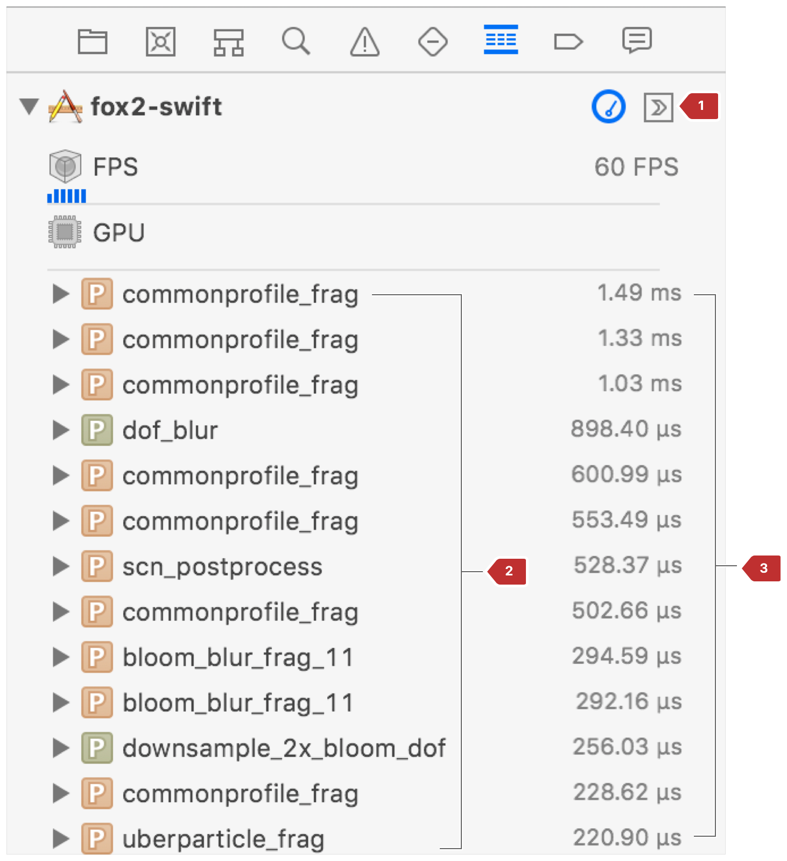Click the 292.16 µs time value

[629, 701]
